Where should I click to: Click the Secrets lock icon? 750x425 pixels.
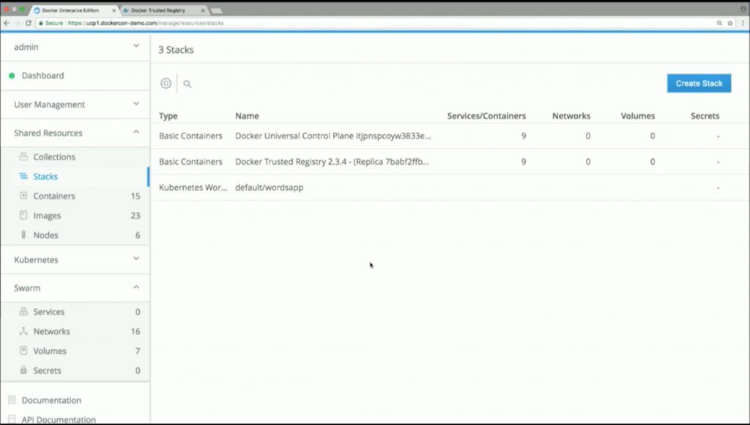(x=23, y=370)
